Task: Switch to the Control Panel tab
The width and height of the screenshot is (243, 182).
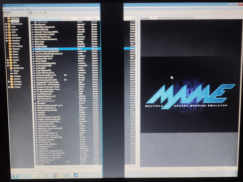Action: pos(188,17)
